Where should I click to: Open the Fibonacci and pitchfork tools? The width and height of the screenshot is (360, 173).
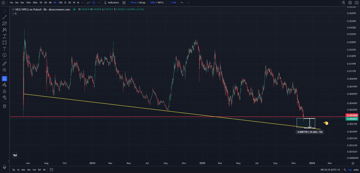point(4,23)
